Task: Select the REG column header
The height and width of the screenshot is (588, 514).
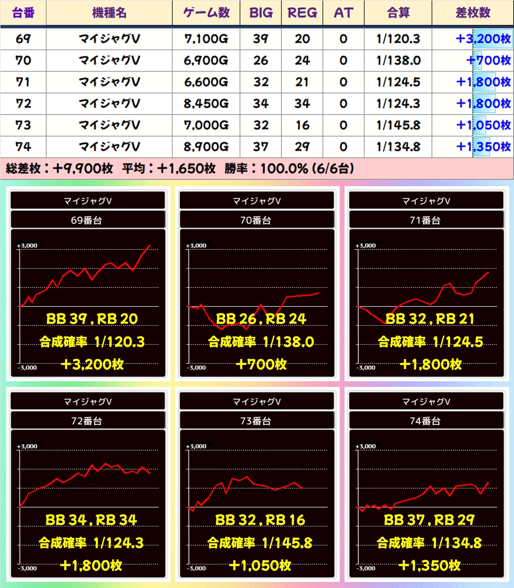Action: (x=302, y=13)
